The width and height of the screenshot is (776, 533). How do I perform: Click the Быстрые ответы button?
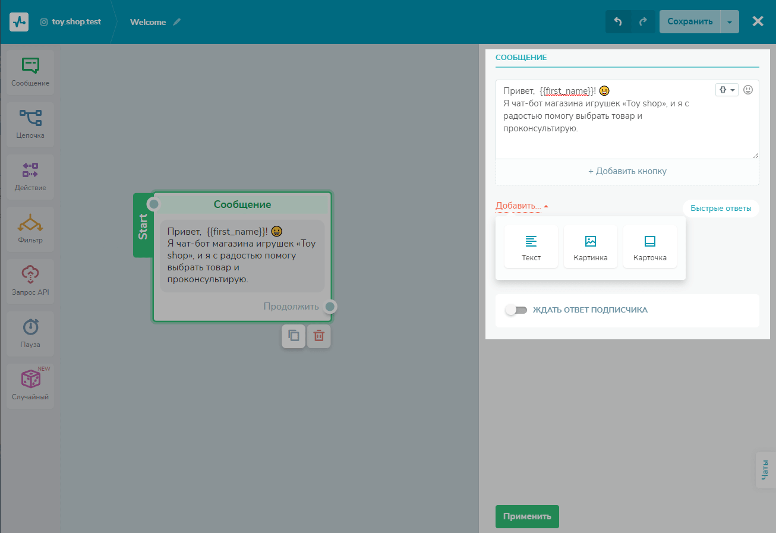[x=721, y=209]
